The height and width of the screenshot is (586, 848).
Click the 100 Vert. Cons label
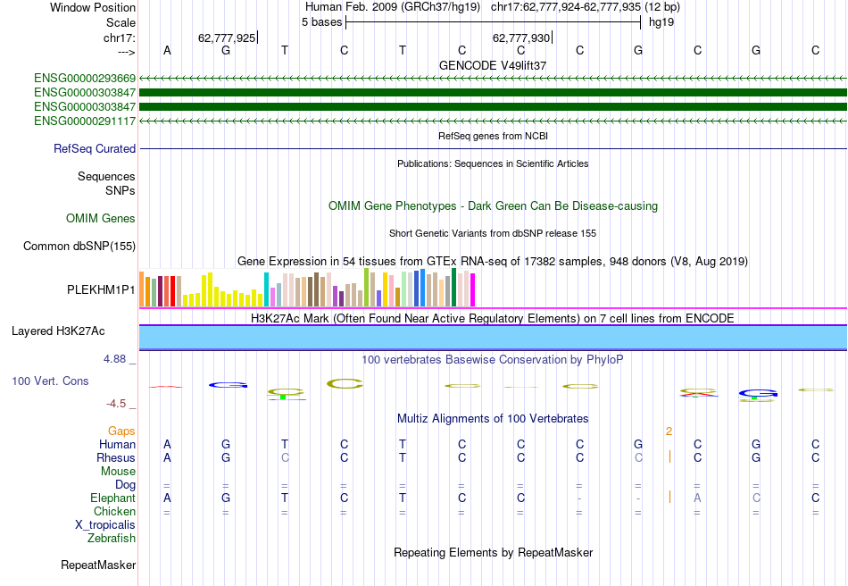[x=50, y=381]
